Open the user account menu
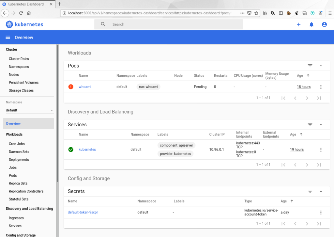The width and height of the screenshot is (334, 237). pos(324,24)
